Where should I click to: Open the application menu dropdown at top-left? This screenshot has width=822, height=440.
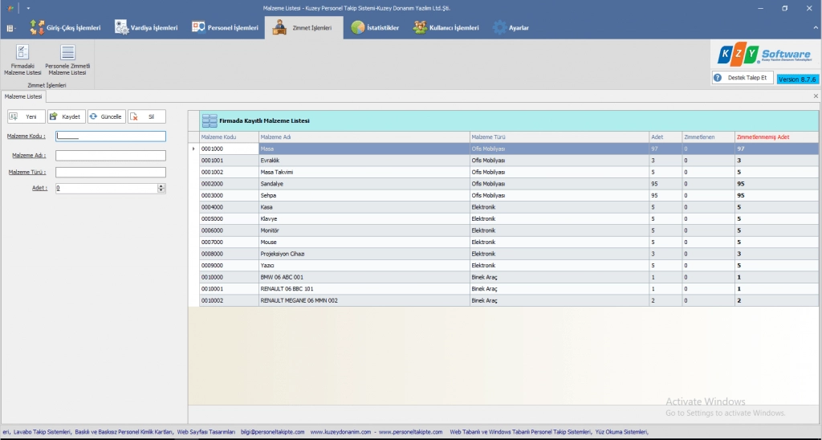point(11,28)
